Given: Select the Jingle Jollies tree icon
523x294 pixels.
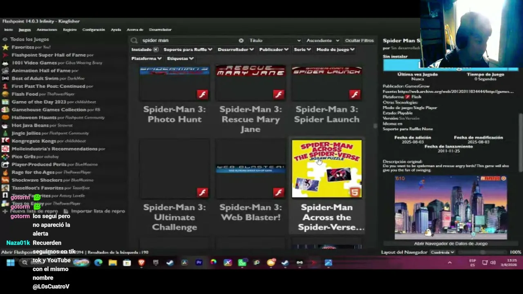Looking at the screenshot, I should 5,133.
